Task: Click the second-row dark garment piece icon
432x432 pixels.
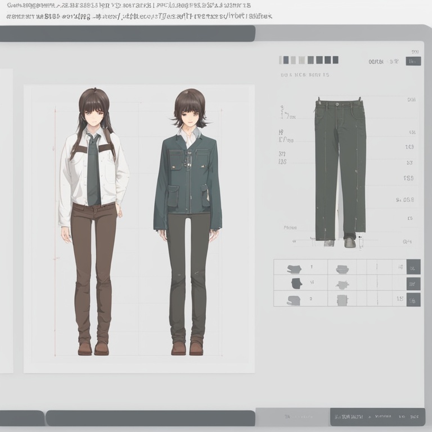Action: point(296,283)
